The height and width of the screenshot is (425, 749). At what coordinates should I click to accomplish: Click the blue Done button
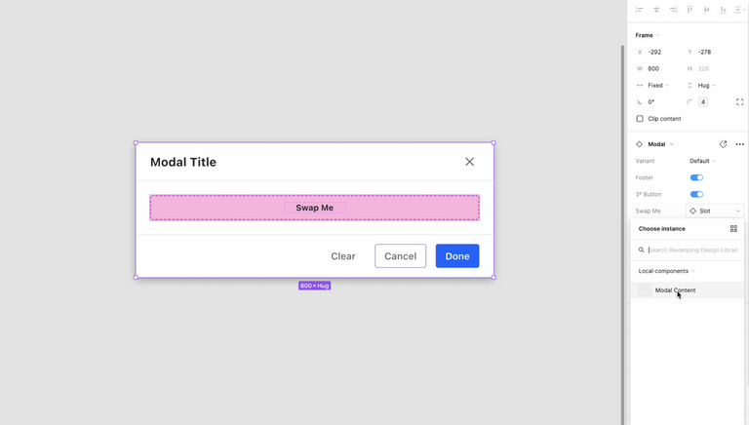tap(456, 256)
